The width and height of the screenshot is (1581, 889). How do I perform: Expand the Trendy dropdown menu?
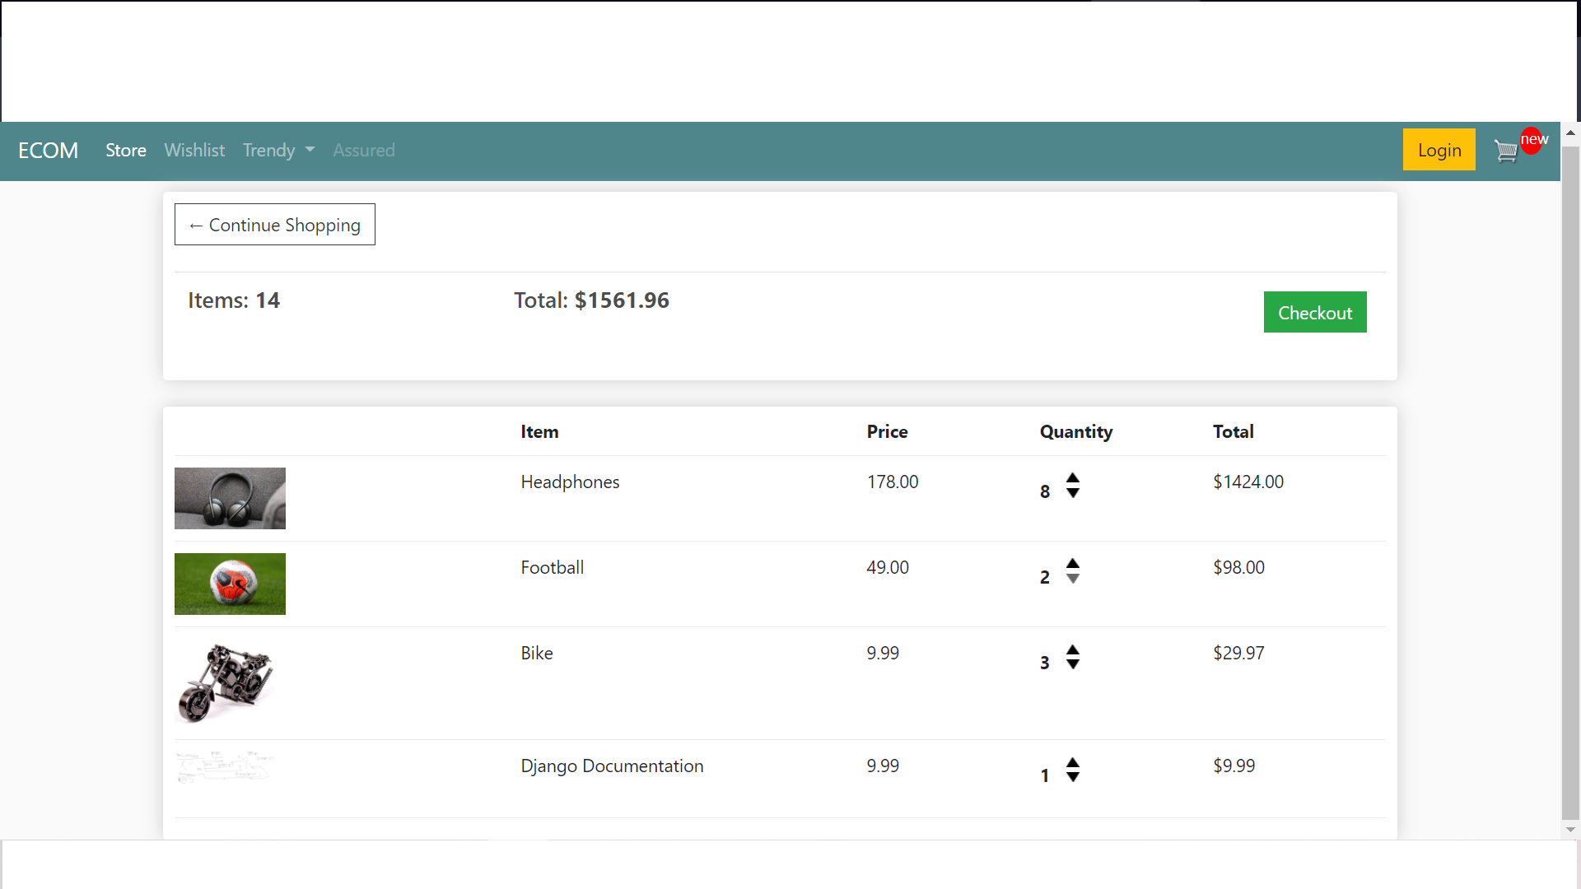277,150
